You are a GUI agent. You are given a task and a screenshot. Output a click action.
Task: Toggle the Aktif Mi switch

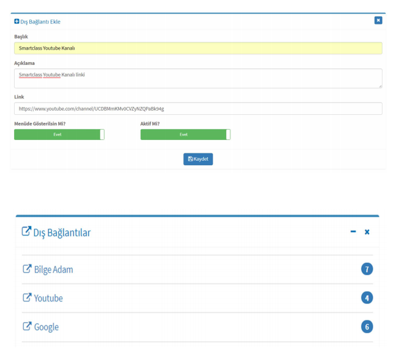tap(185, 134)
